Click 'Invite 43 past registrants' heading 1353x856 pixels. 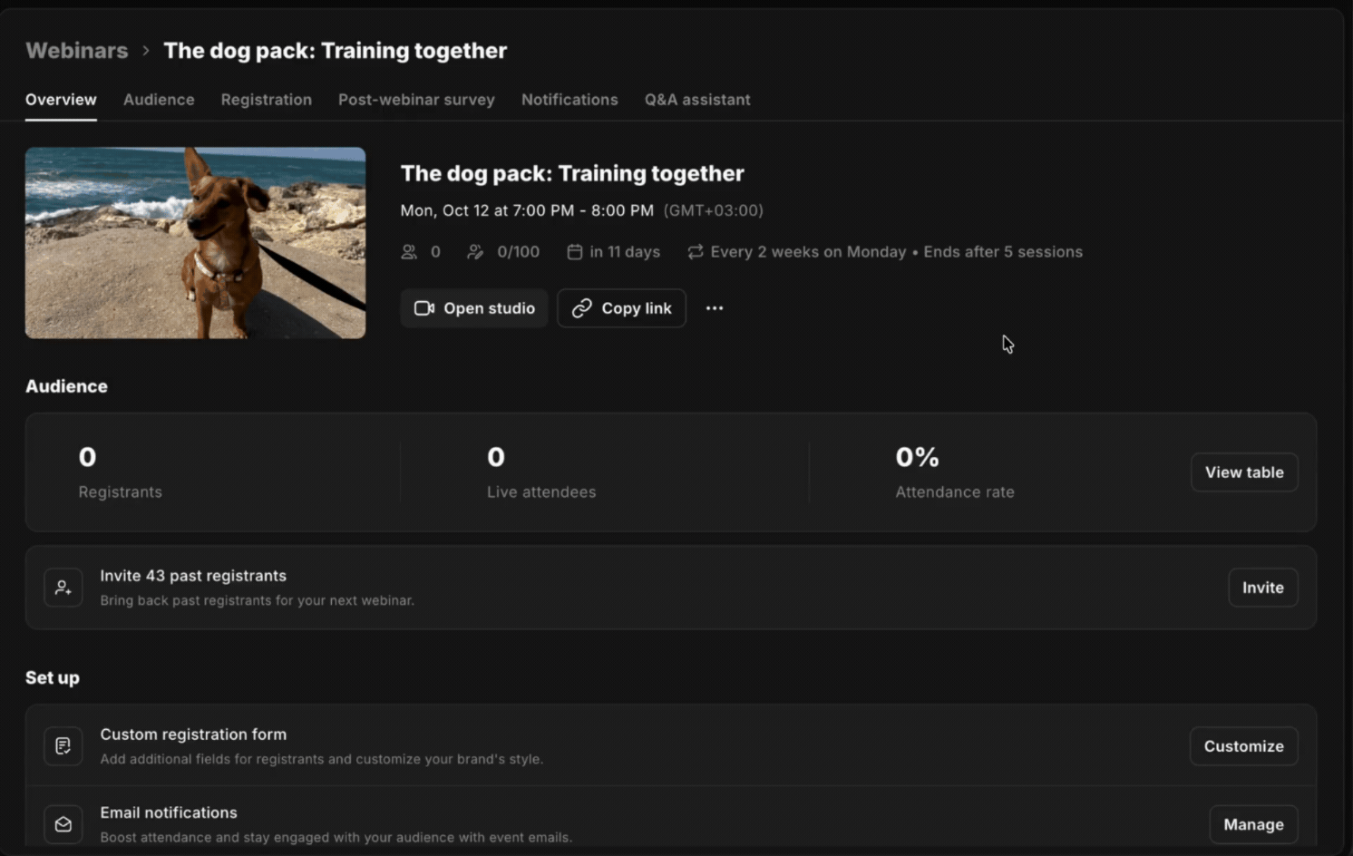193,576
